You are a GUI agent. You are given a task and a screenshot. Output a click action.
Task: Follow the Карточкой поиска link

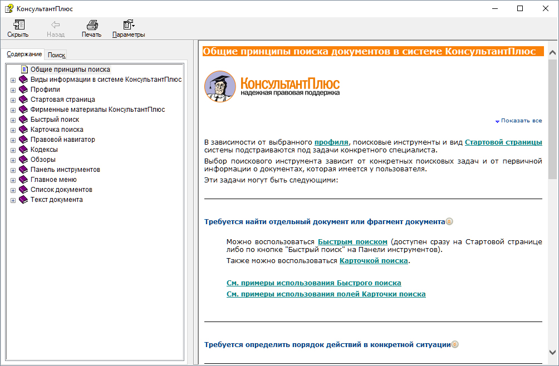374,261
